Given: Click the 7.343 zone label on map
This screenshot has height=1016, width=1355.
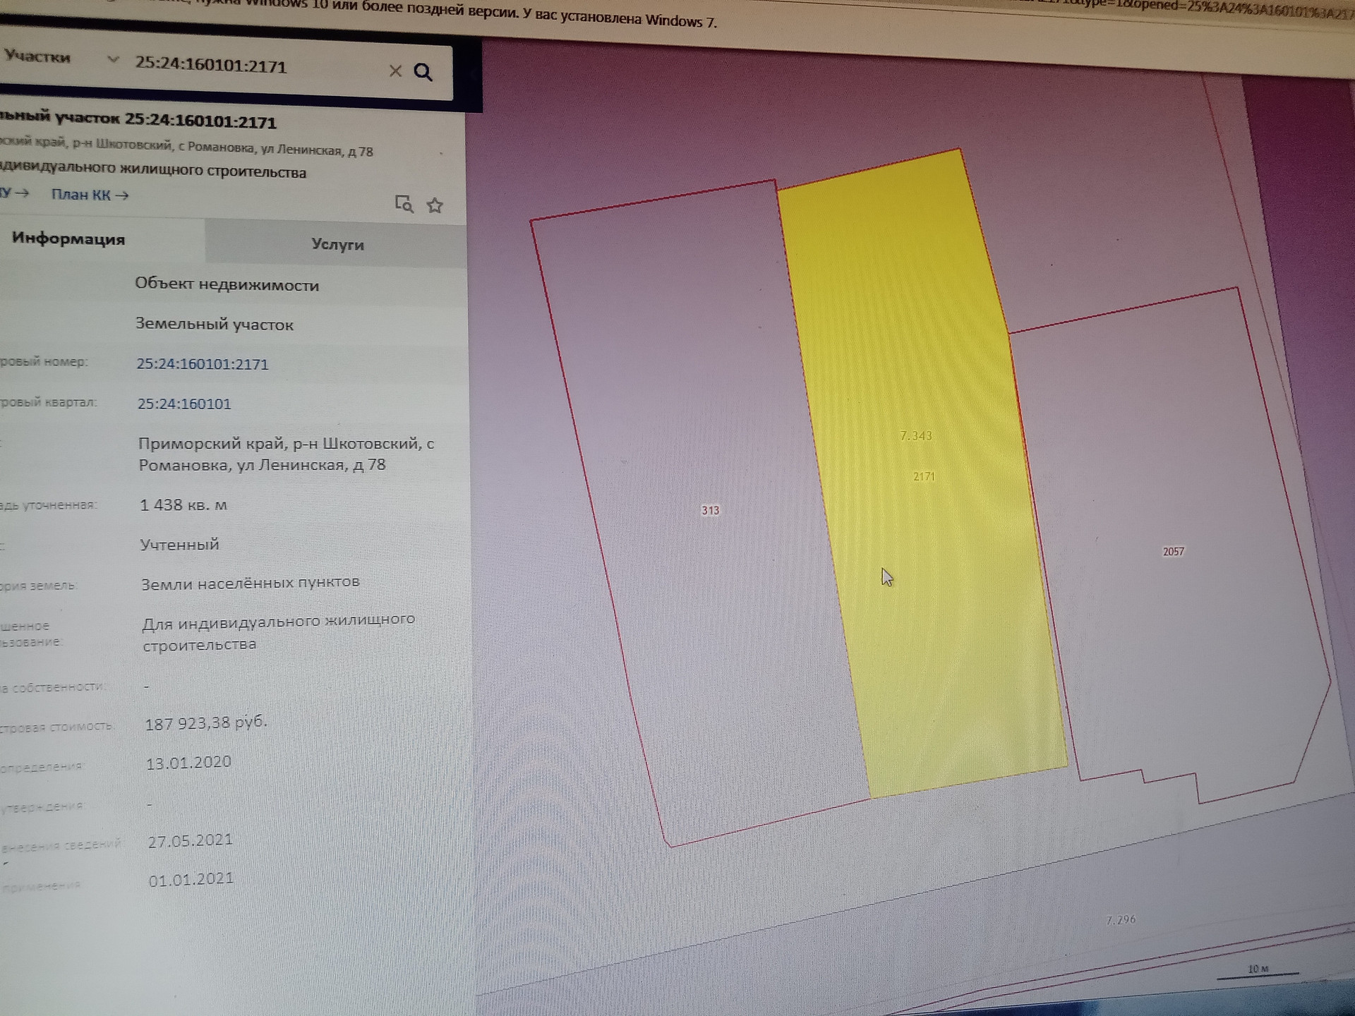Looking at the screenshot, I should (x=916, y=436).
